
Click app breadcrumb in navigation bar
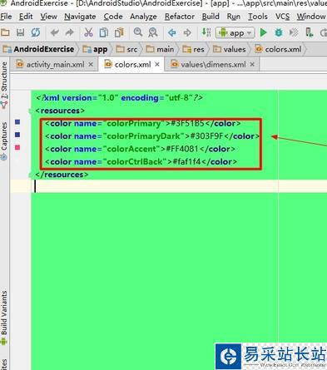[x=96, y=49]
